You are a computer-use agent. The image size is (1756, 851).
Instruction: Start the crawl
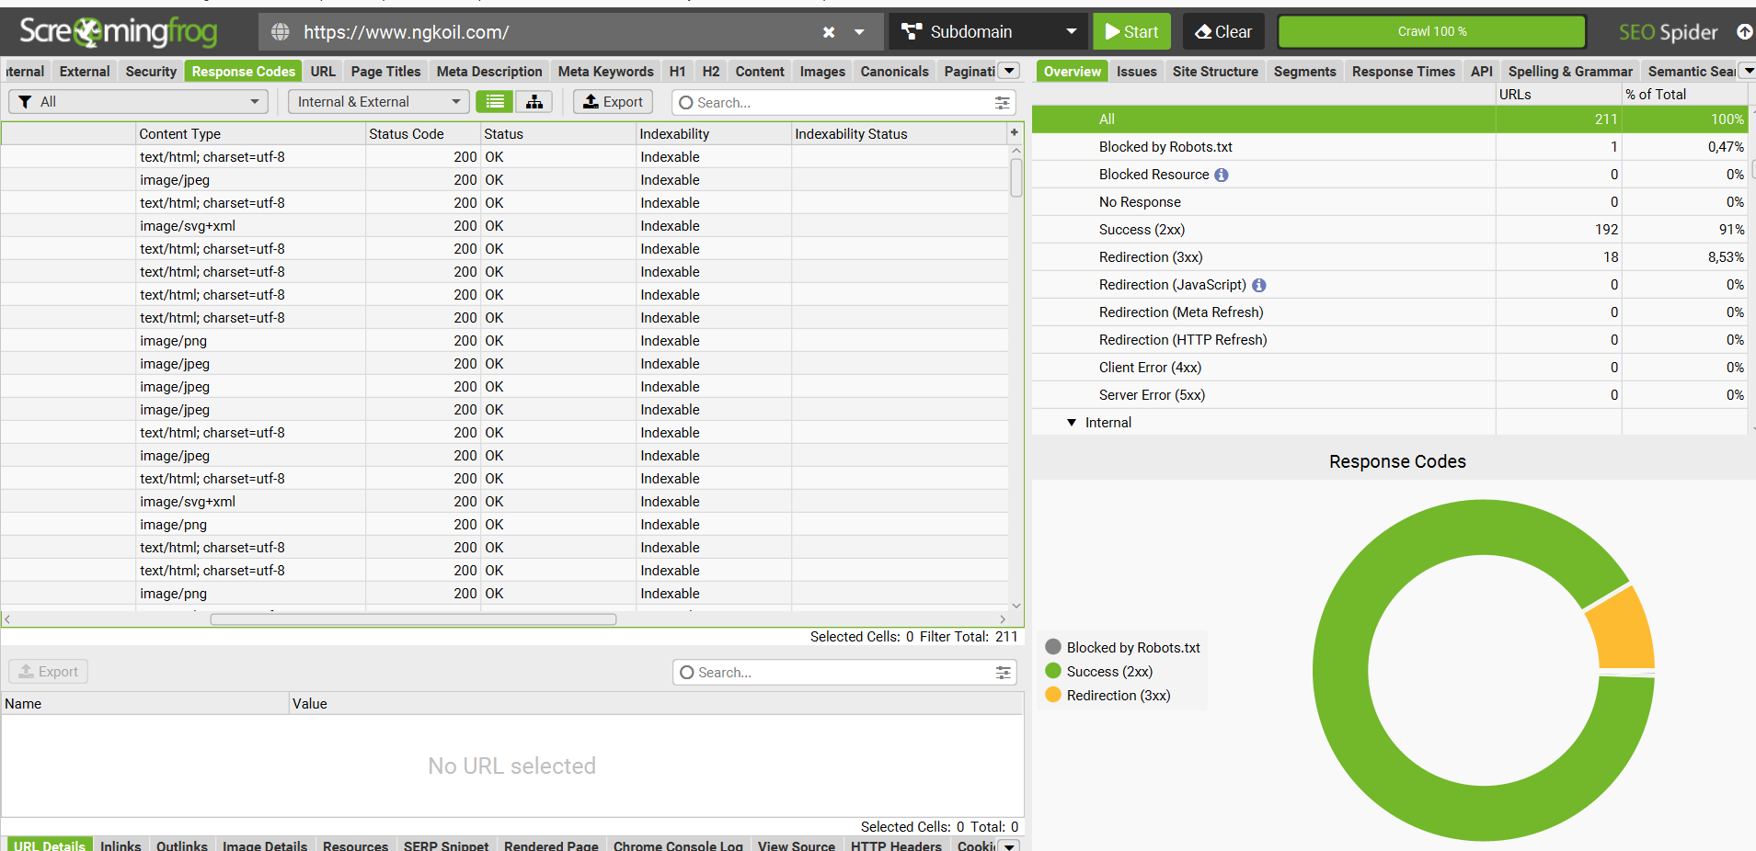pyautogui.click(x=1132, y=31)
